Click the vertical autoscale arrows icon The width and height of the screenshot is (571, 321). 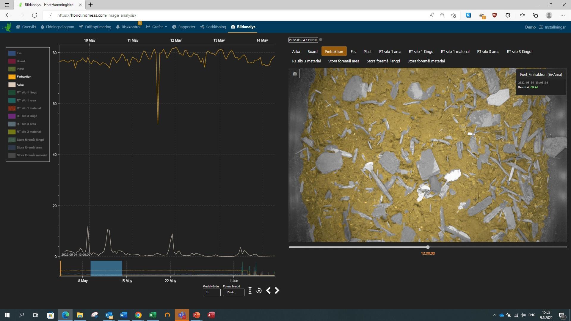tap(250, 291)
